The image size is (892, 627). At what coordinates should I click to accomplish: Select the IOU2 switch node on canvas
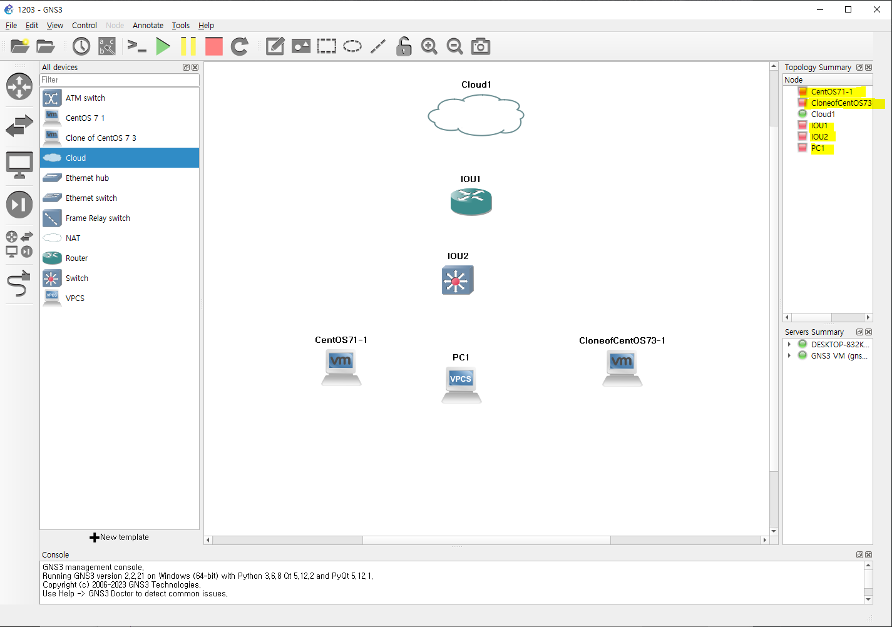pos(458,280)
